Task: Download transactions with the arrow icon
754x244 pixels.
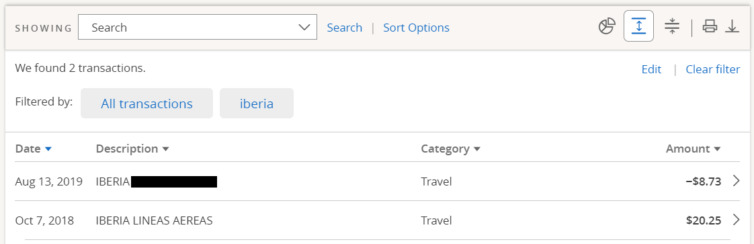Action: pos(732,26)
